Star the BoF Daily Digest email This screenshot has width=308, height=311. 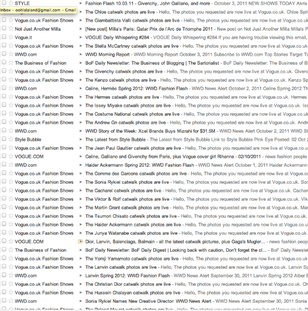coord(11,250)
